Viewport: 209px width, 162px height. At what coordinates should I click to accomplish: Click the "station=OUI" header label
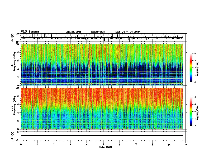[x=98, y=32]
